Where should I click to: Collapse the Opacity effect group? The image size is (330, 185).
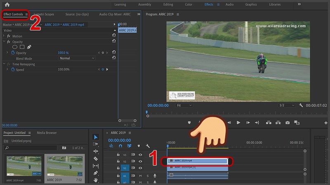coord(4,42)
